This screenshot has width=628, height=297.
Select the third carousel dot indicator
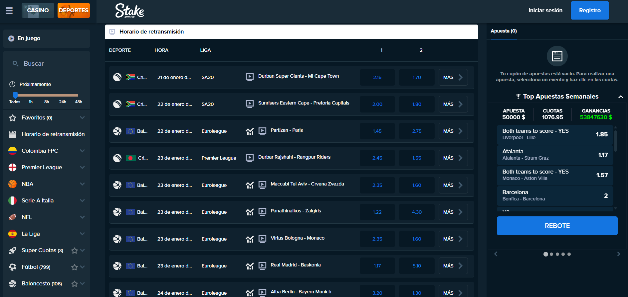click(x=557, y=254)
